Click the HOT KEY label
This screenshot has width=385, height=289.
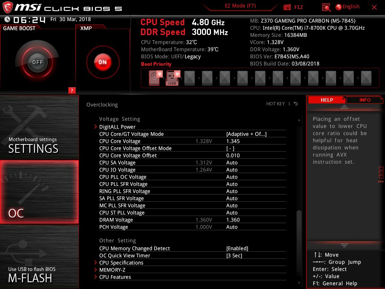click(x=276, y=104)
